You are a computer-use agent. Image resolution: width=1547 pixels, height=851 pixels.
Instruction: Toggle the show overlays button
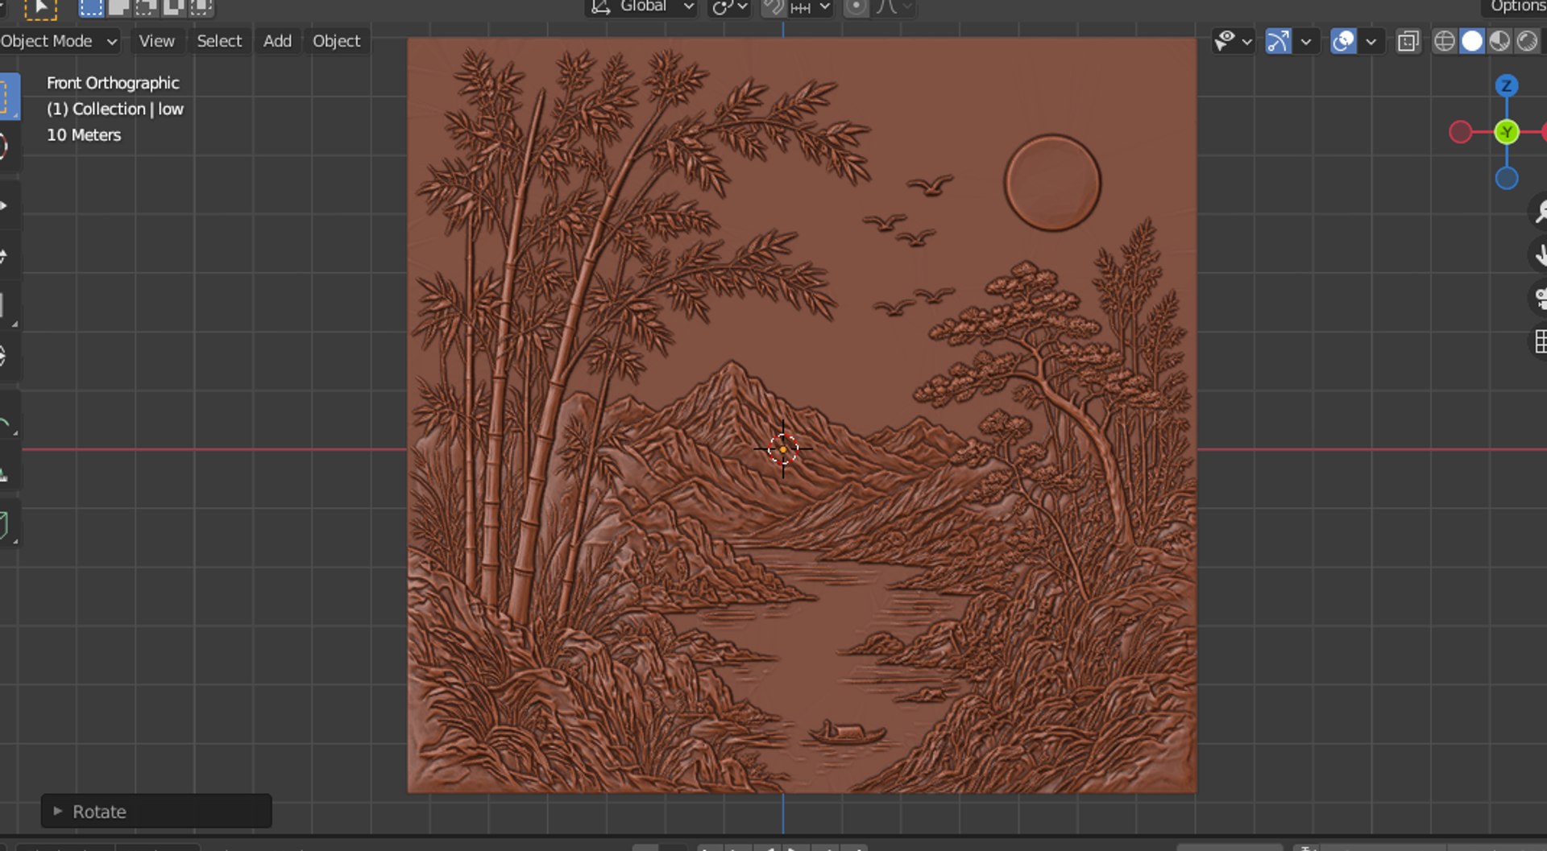coord(1343,41)
